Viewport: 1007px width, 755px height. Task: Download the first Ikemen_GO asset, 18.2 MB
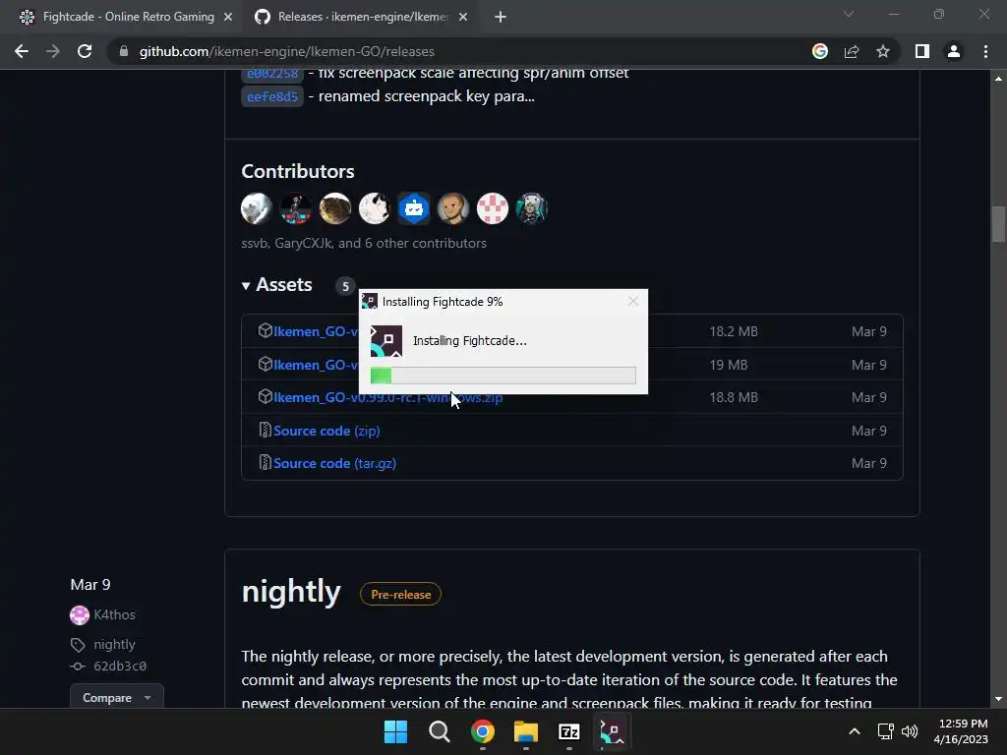pyautogui.click(x=316, y=332)
